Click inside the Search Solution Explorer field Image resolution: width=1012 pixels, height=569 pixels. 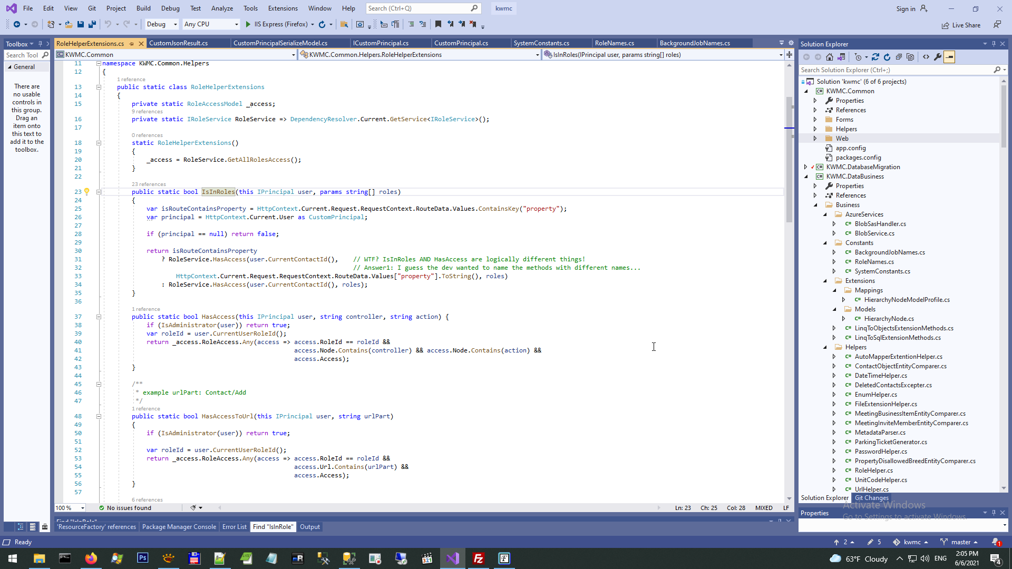click(x=896, y=70)
